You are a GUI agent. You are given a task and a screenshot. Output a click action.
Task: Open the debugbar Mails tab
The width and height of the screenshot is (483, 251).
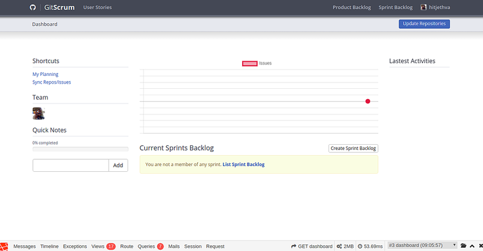(x=174, y=246)
